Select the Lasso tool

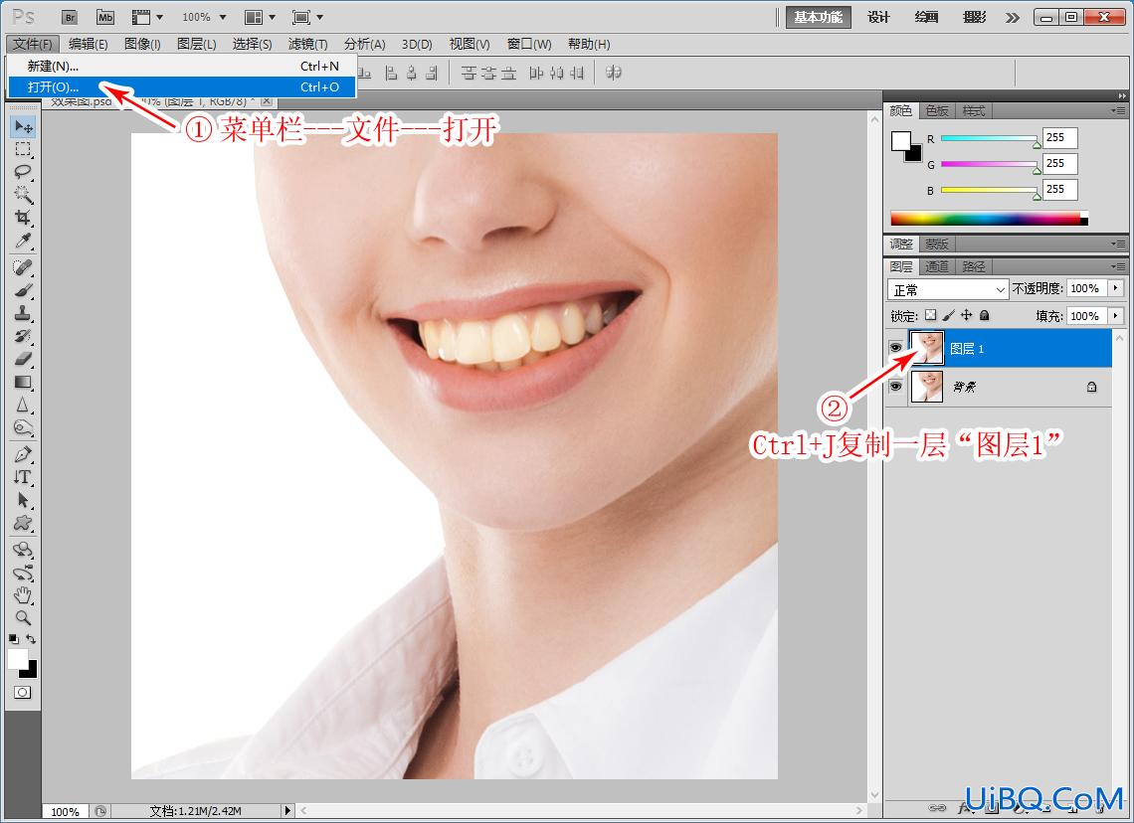pos(23,172)
